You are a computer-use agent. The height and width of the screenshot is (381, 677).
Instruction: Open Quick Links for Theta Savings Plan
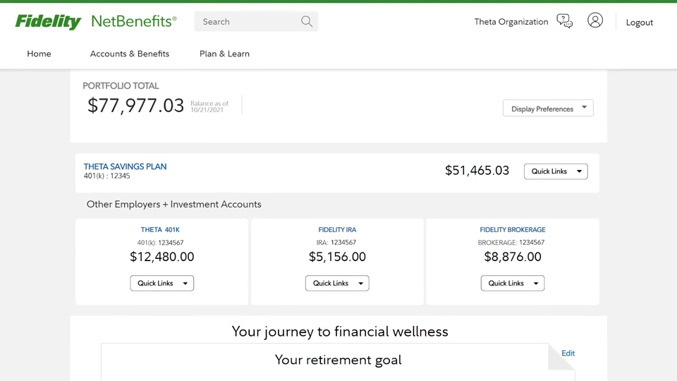[556, 171]
